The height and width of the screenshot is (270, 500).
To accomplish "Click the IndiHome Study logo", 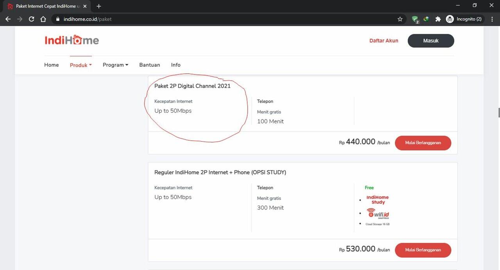I will (377, 200).
